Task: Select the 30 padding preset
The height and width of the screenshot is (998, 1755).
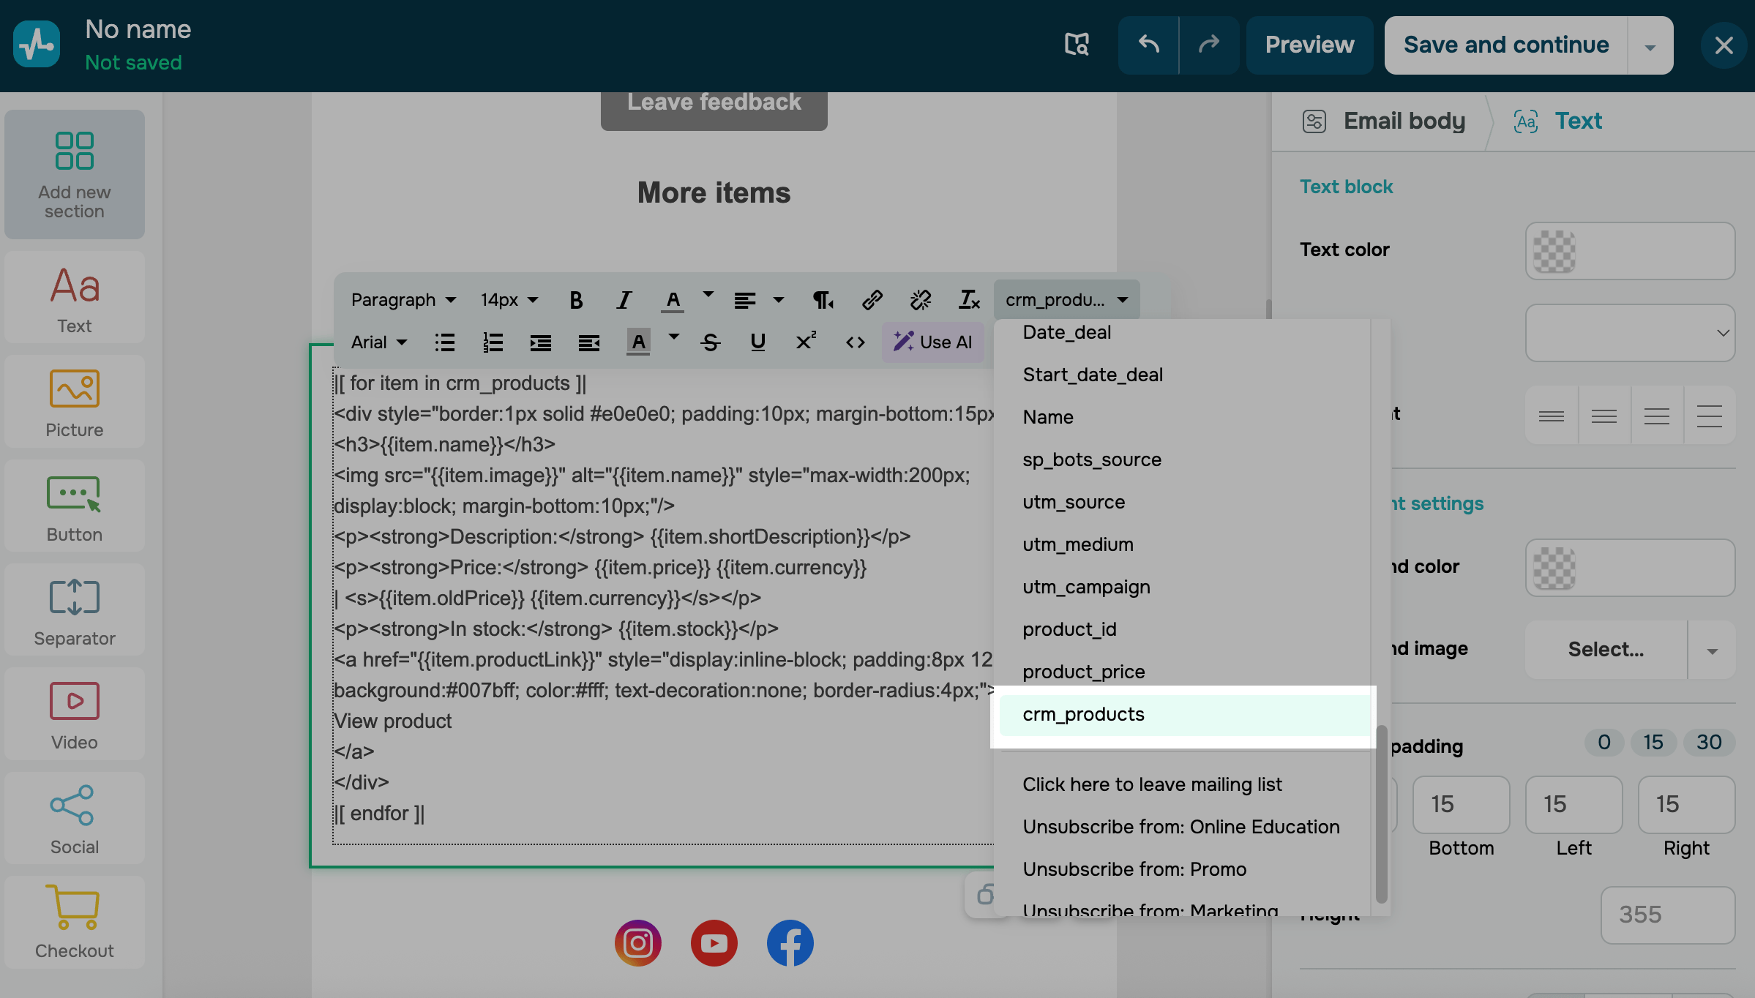Action: coord(1708,742)
